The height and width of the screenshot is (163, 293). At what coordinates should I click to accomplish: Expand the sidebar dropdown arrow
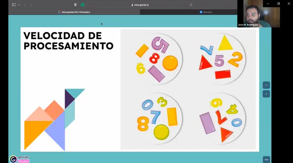(19, 5)
